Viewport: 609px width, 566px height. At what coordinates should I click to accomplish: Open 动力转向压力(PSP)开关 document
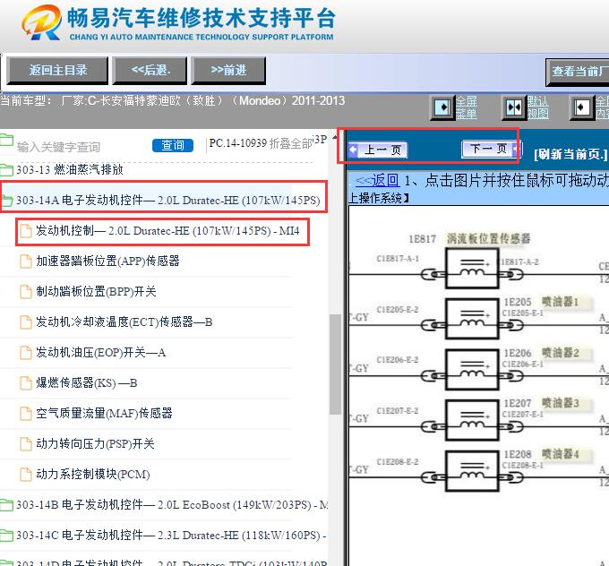95,443
